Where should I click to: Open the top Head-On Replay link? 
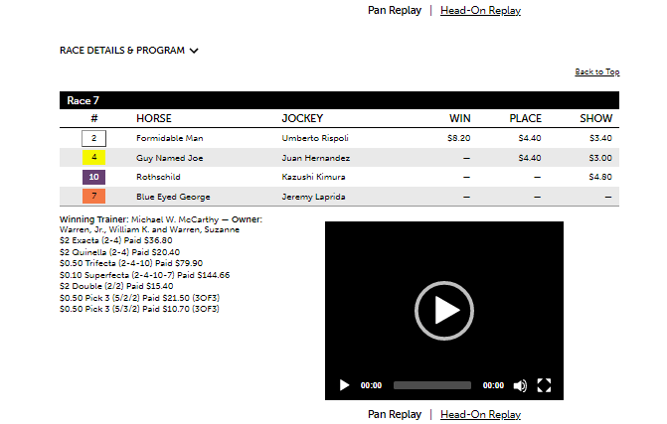[x=480, y=10]
